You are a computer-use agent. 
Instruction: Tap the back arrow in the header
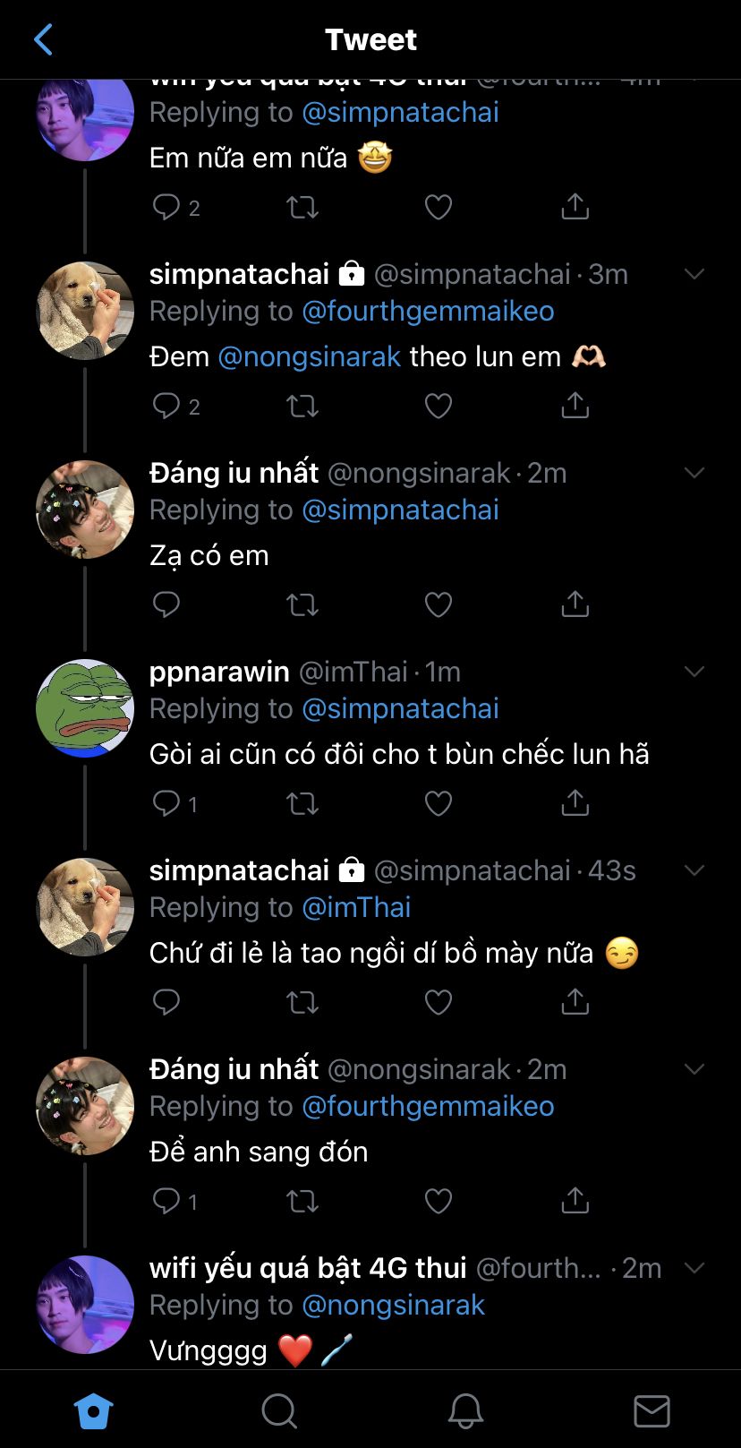coord(43,39)
